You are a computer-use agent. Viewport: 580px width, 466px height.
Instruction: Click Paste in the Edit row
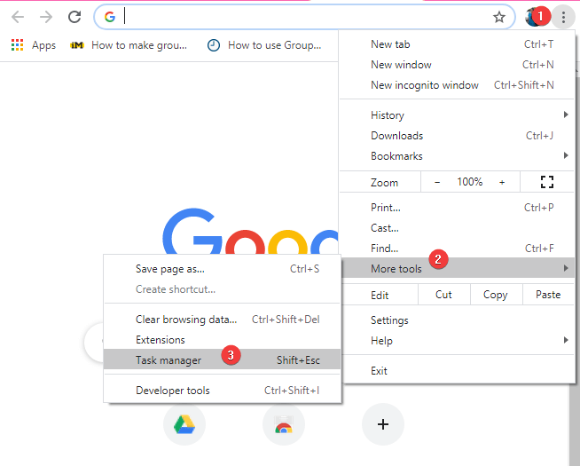click(x=548, y=295)
